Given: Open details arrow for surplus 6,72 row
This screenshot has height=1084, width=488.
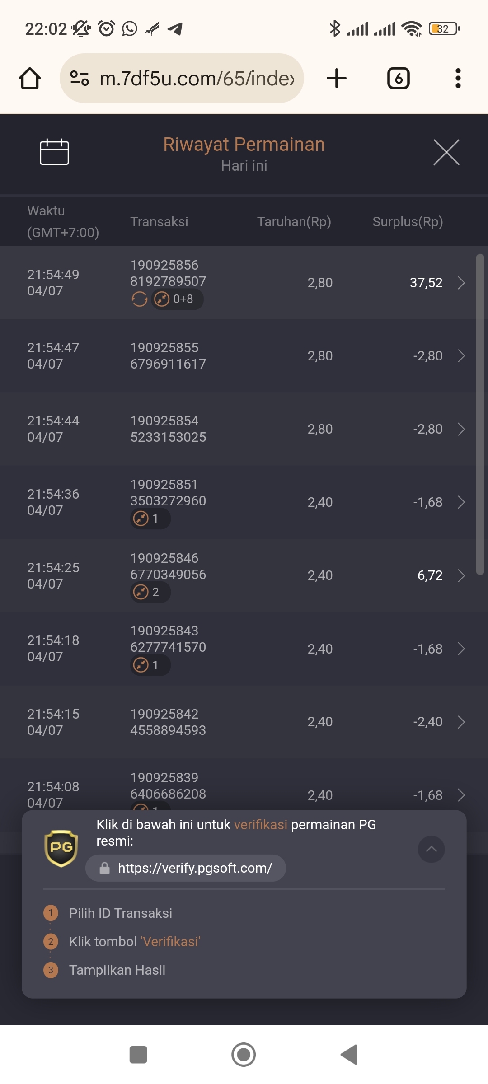Looking at the screenshot, I should (461, 575).
